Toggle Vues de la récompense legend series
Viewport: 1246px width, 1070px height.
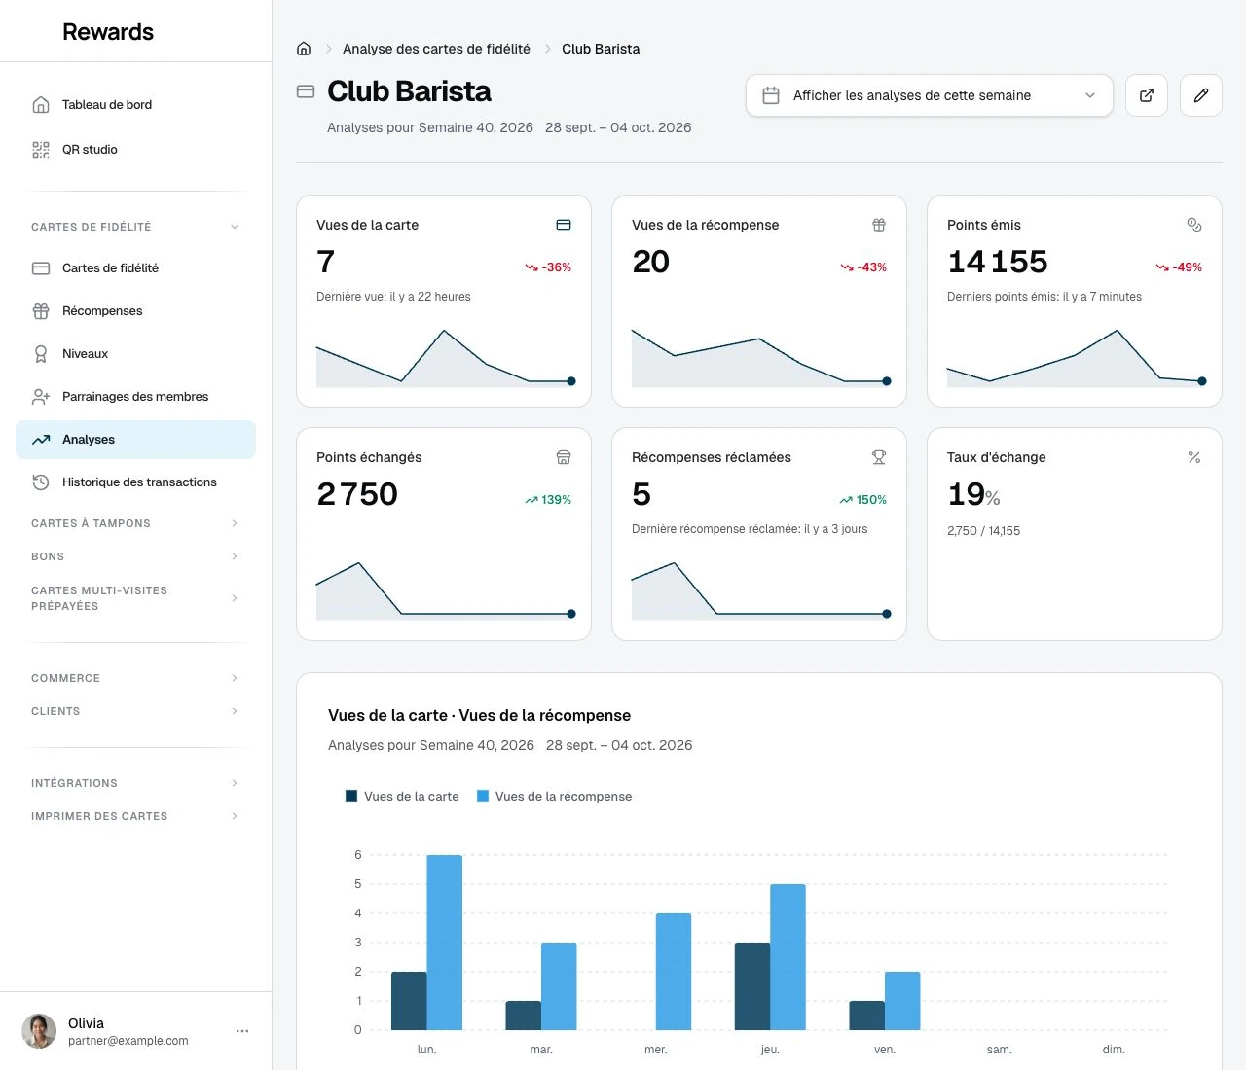pyautogui.click(x=554, y=796)
